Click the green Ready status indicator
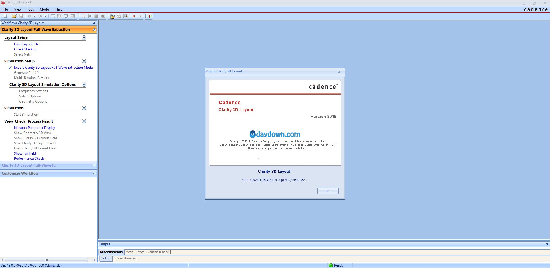Screen dimensions: 550x268 (x=331, y=265)
